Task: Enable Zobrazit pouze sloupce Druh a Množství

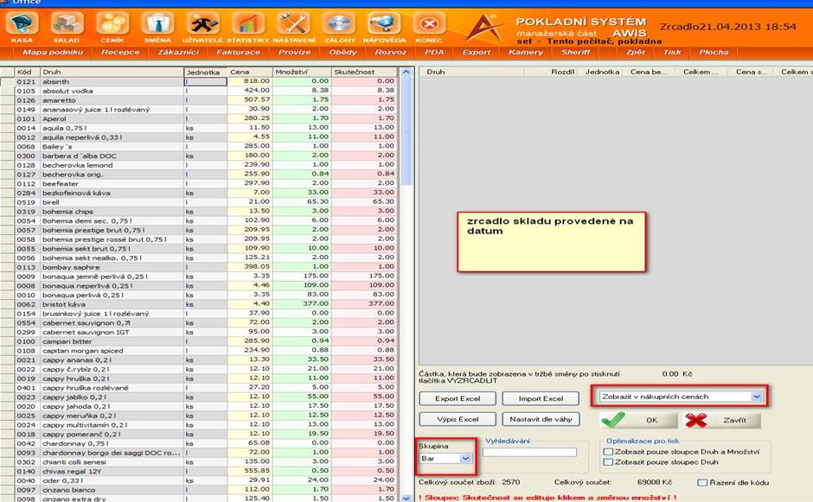Action: [x=608, y=452]
